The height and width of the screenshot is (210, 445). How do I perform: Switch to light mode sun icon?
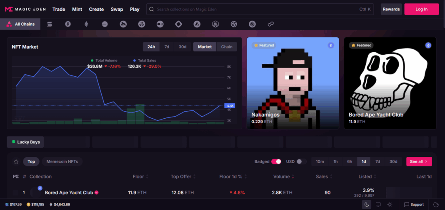coord(390,204)
